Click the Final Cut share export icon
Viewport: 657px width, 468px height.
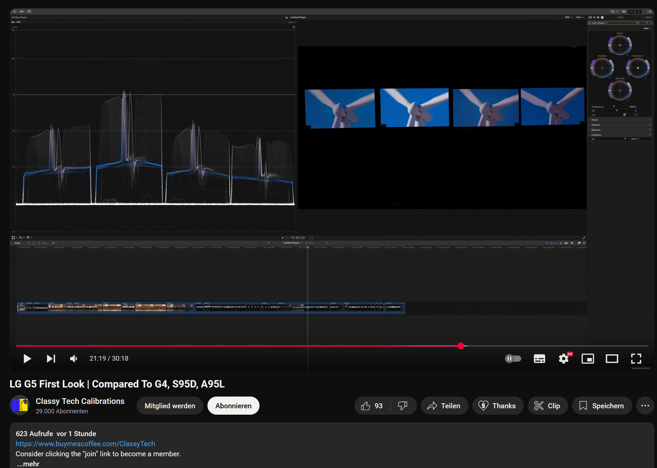point(650,11)
